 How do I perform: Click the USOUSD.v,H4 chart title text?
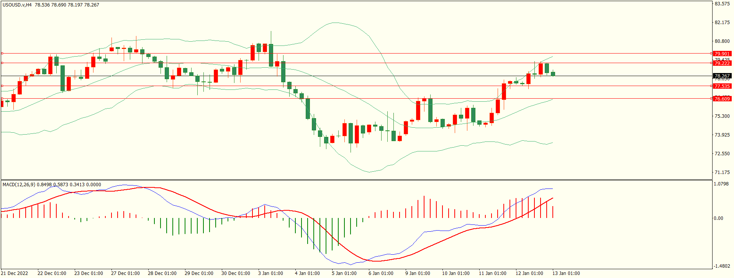point(17,5)
